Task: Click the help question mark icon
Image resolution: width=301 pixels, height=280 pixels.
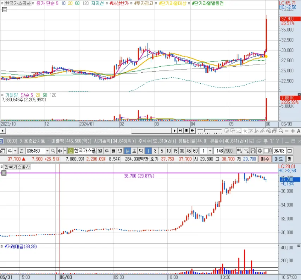Action: click(277, 141)
